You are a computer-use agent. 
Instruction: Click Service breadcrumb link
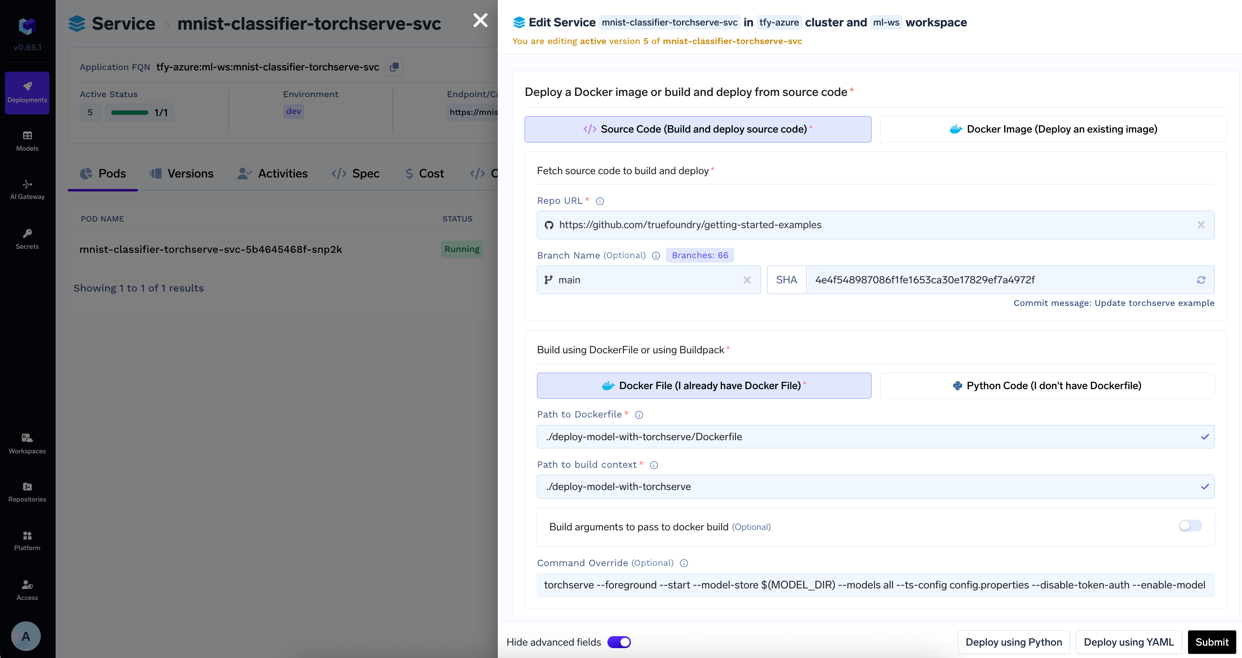tap(124, 23)
